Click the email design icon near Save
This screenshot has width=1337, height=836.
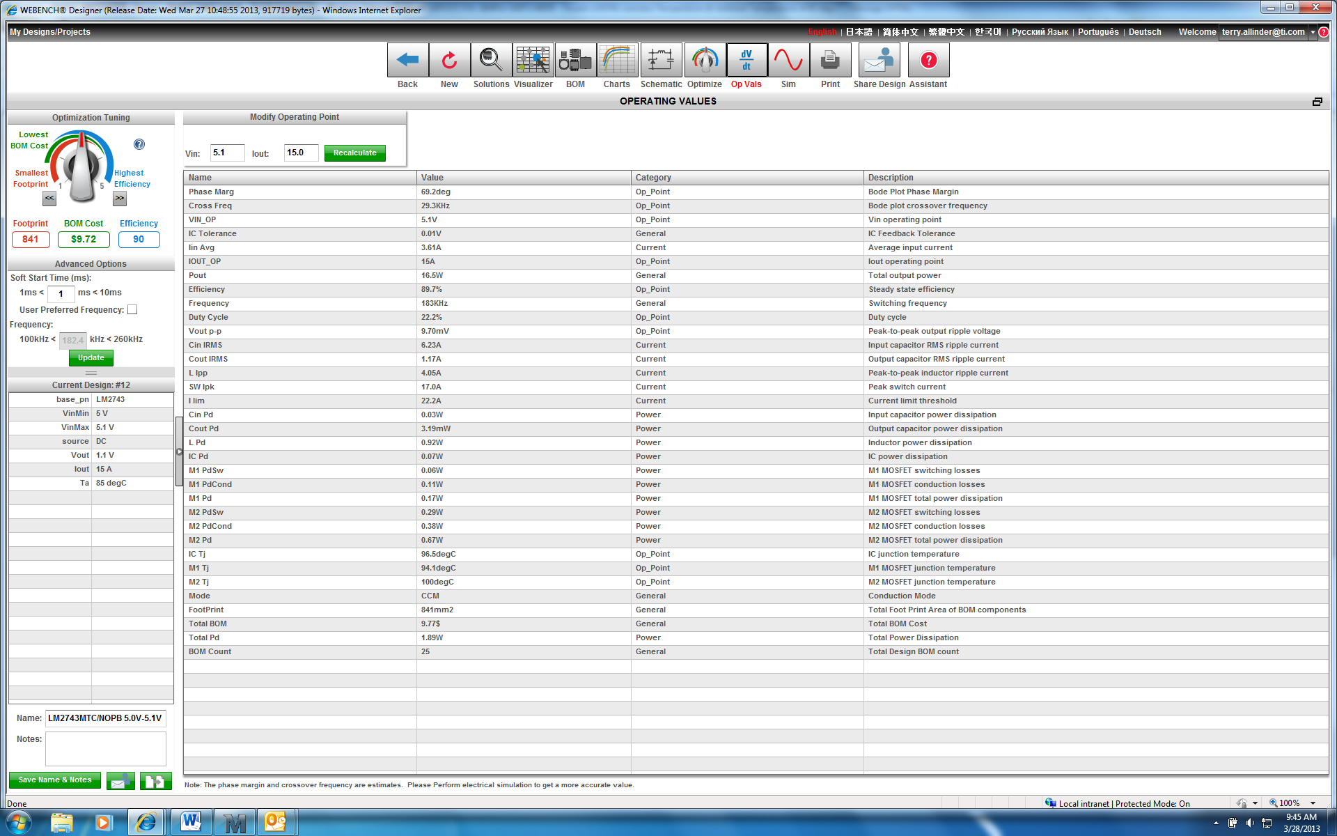point(120,781)
